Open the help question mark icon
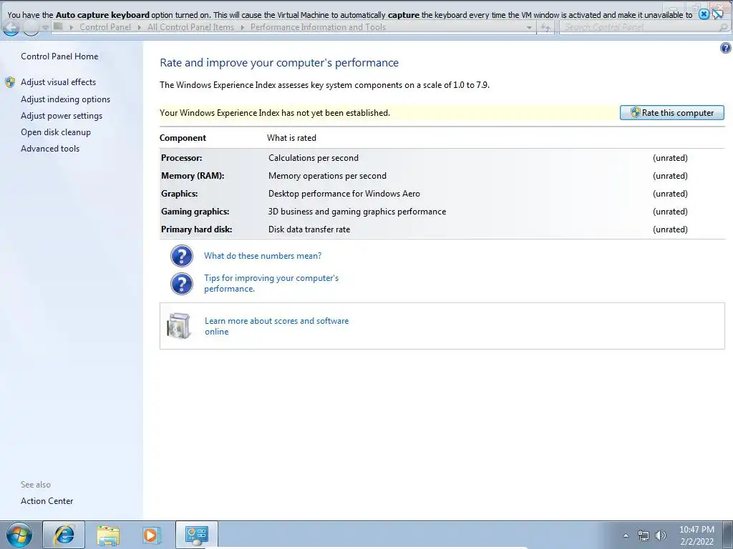The width and height of the screenshot is (733, 549). tap(726, 48)
